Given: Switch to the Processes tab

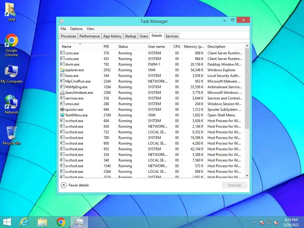Looking at the screenshot, I should (68, 36).
